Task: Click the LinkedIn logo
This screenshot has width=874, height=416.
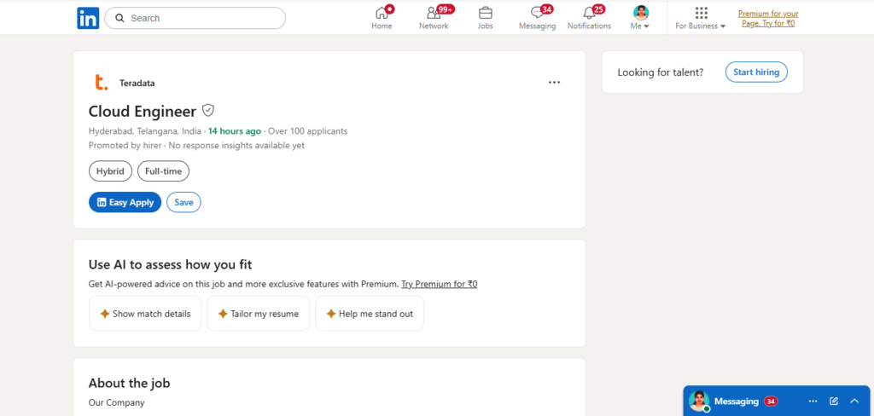Action: tap(88, 18)
